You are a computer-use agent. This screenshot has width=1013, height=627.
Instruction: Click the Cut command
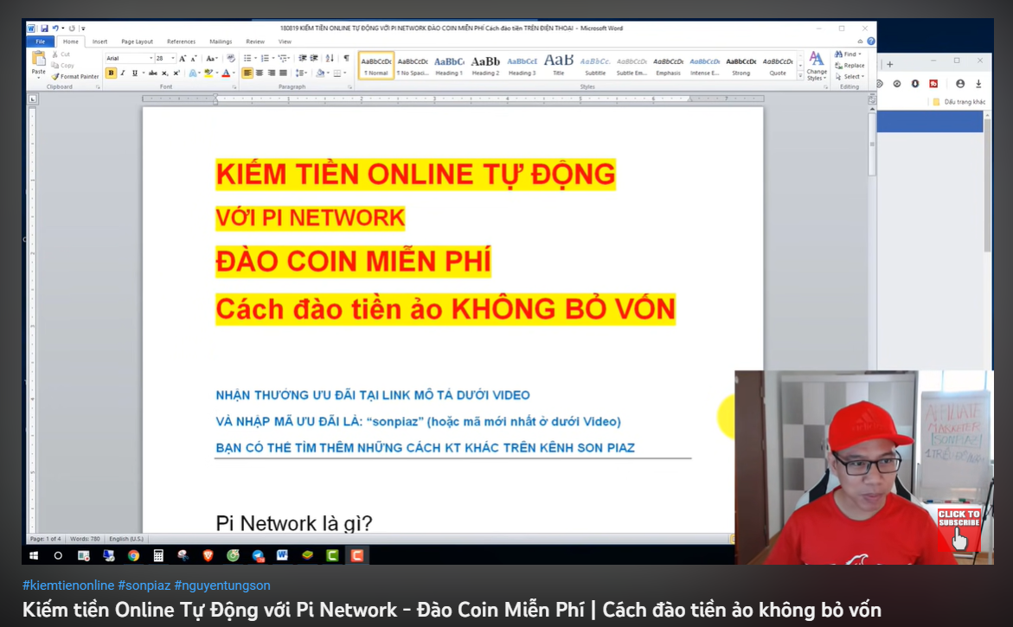point(61,54)
